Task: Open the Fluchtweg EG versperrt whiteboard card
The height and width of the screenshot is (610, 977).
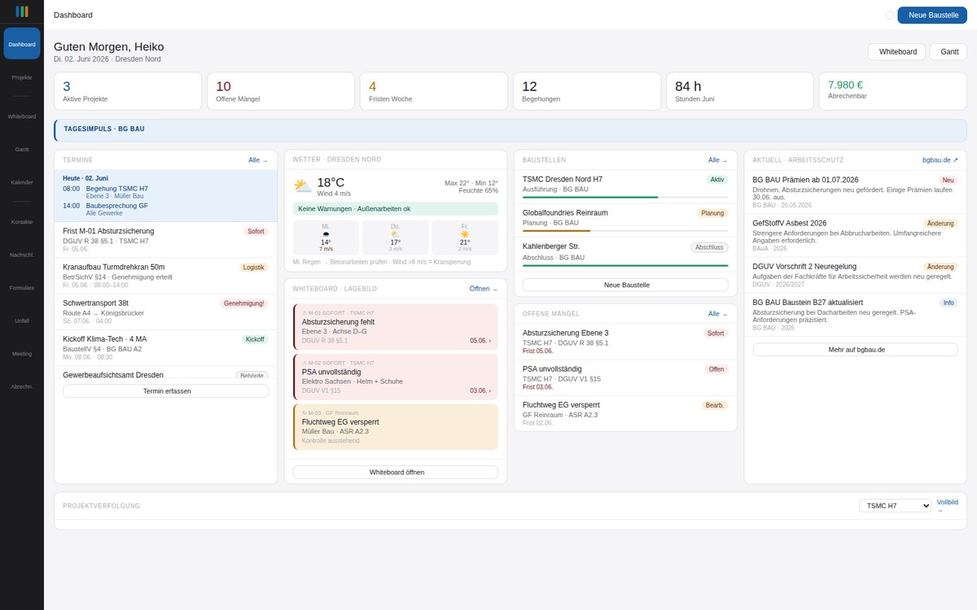Action: pos(396,426)
